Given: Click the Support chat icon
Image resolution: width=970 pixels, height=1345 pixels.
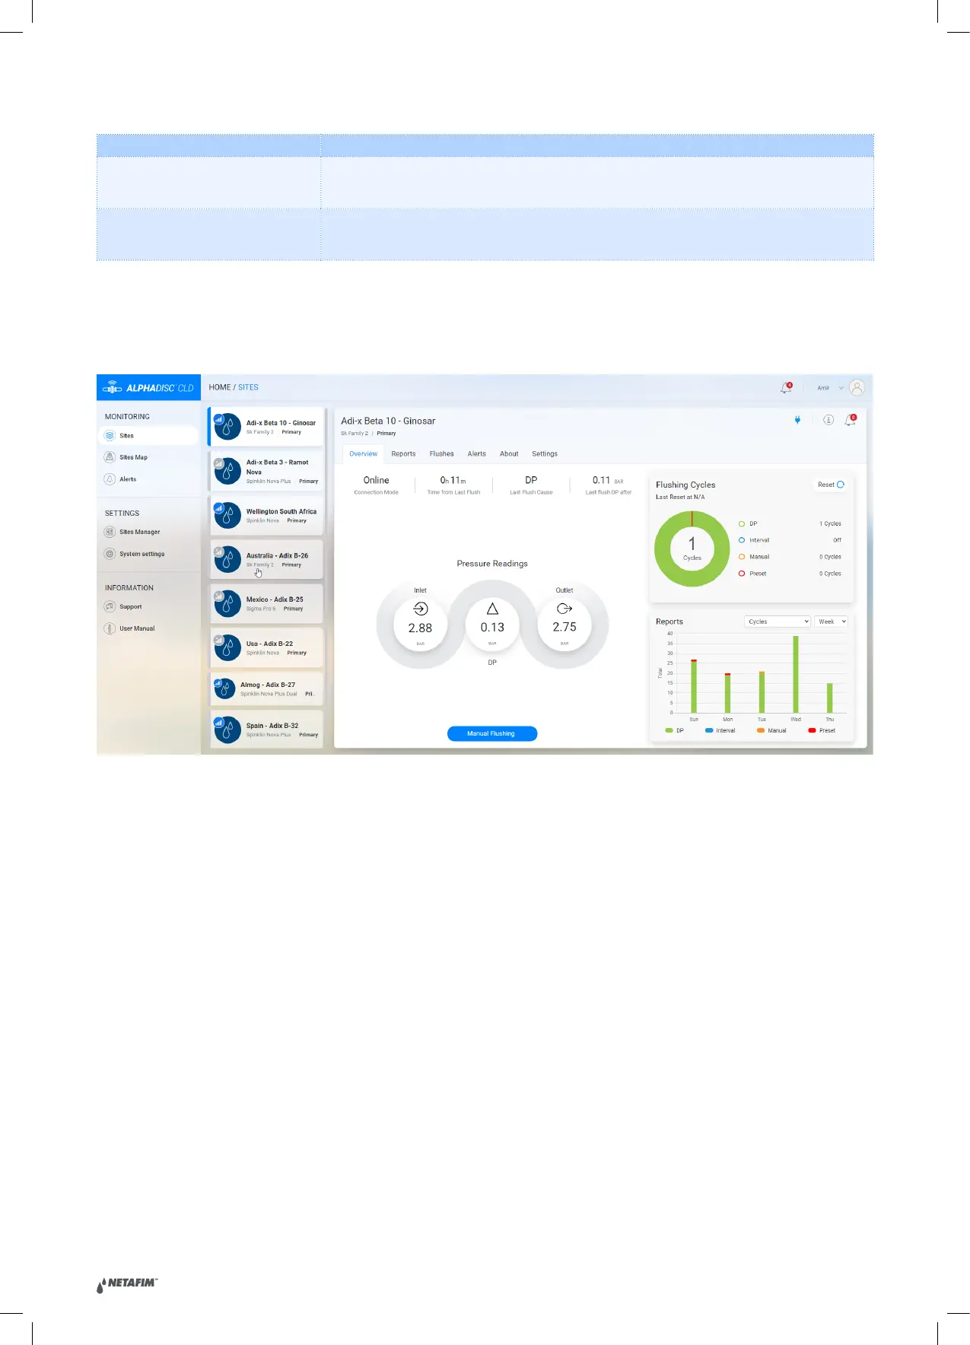Looking at the screenshot, I should point(110,607).
